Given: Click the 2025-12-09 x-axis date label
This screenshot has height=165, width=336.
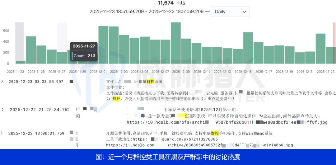Looking at the screenshot, I should pyautogui.click(x=180, y=72).
